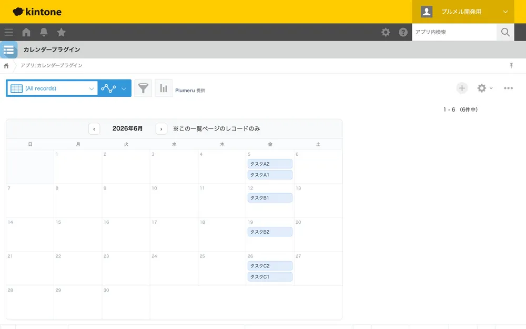This screenshot has height=329, width=526.
Task: Open app settings gear icon
Action: pyautogui.click(x=482, y=88)
